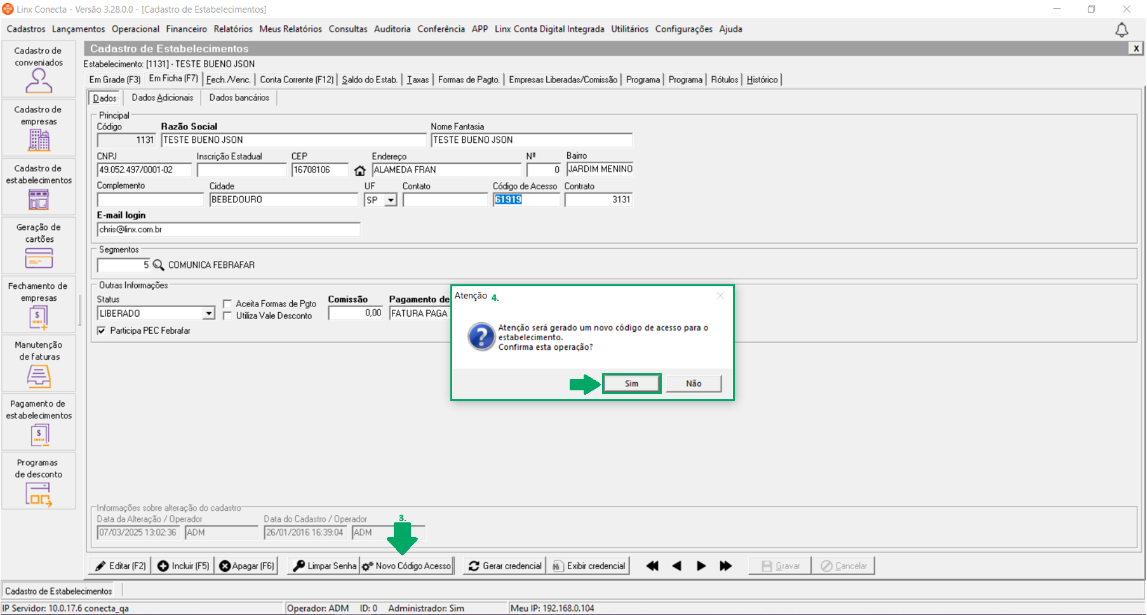Click the Segmentos search magnifier icon
The width and height of the screenshot is (1147, 615).
[x=159, y=265]
